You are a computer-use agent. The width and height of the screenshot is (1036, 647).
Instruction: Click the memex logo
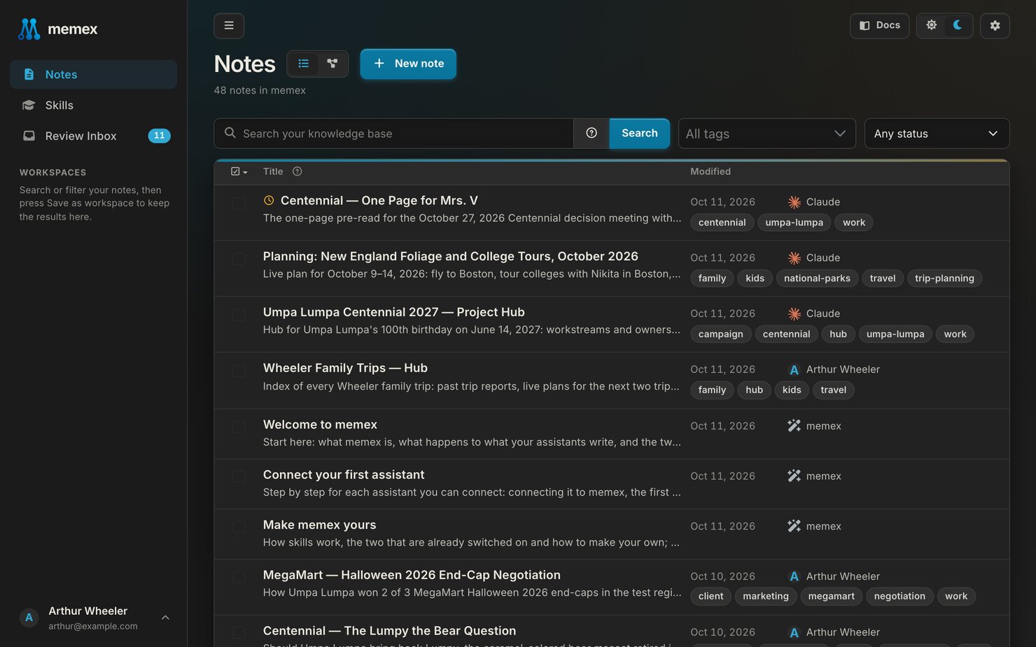57,29
